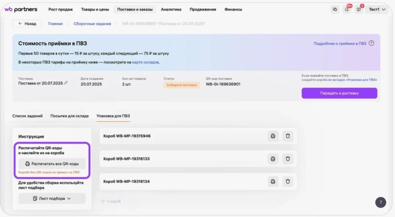395x217 pixels.
Task: Print QR code for box WB-MP-19315946
Action: point(273,136)
